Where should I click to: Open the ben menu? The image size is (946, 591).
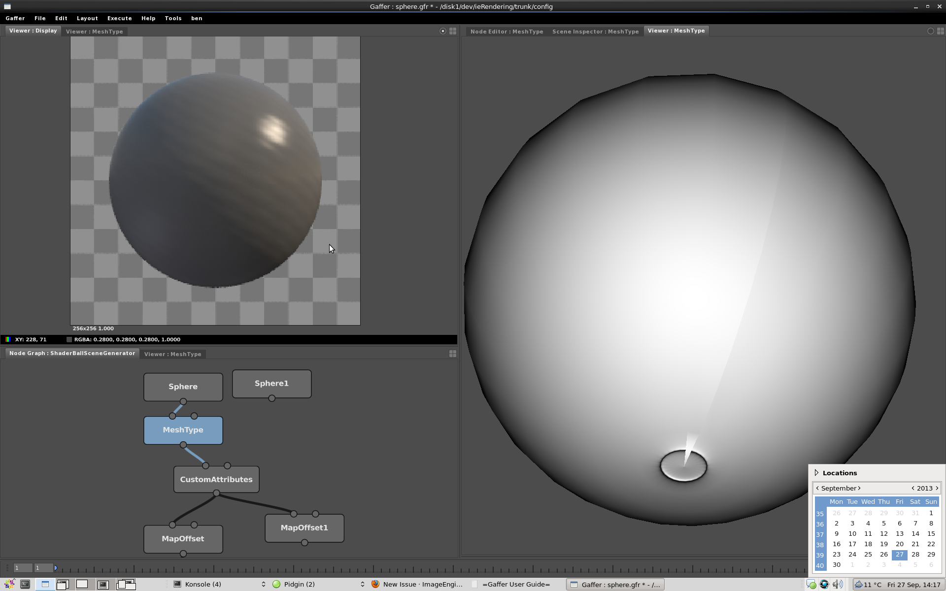point(197,18)
